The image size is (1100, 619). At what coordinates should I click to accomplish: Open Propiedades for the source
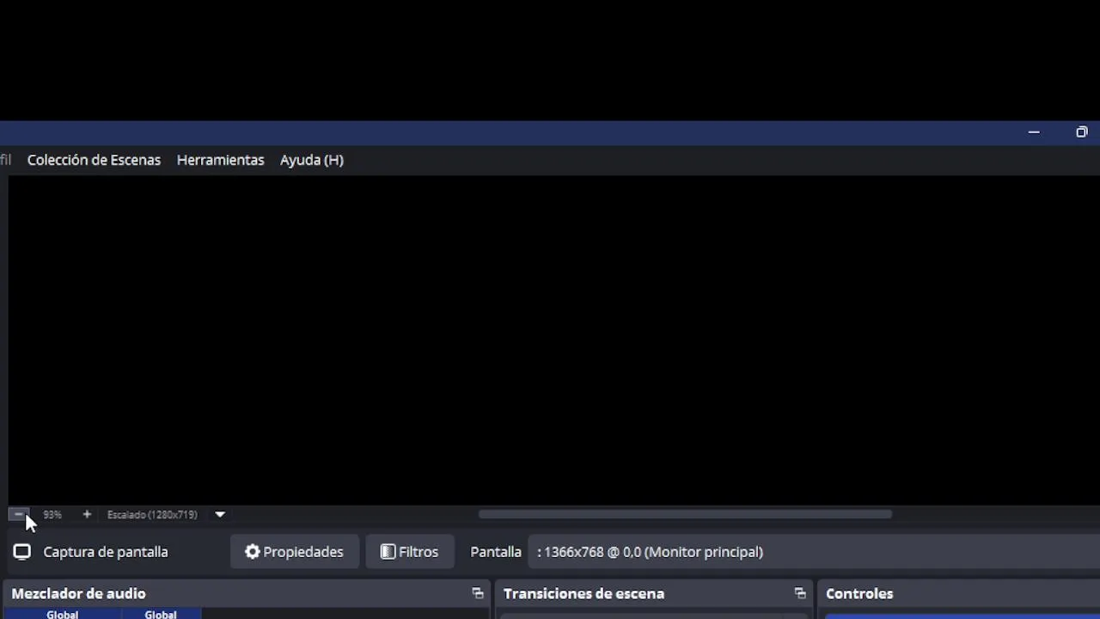(294, 552)
